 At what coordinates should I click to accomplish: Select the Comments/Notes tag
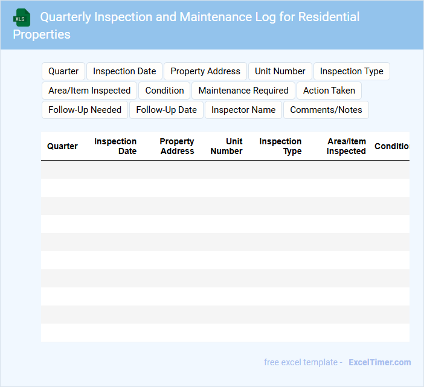(x=326, y=110)
